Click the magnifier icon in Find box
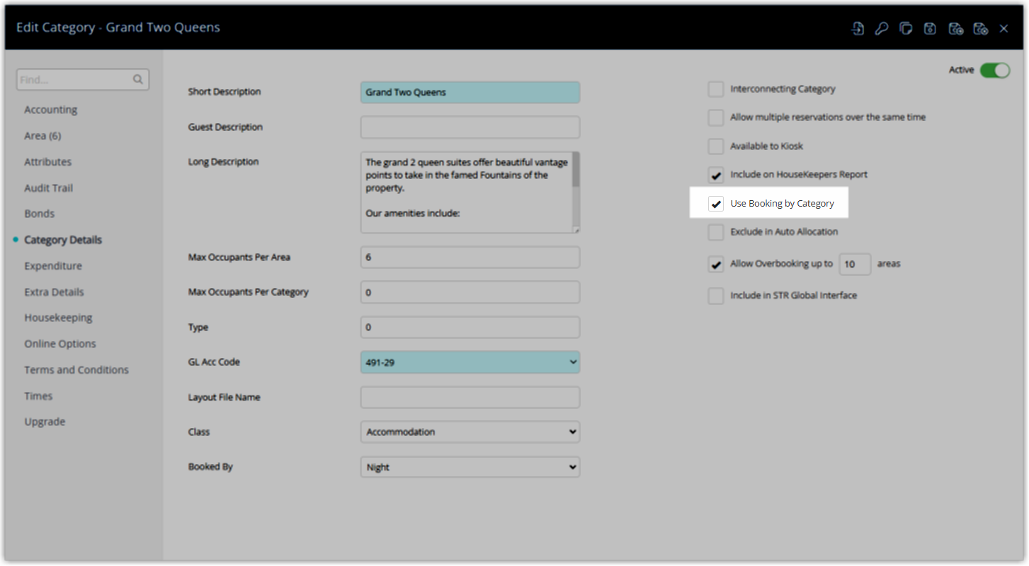 tap(138, 80)
